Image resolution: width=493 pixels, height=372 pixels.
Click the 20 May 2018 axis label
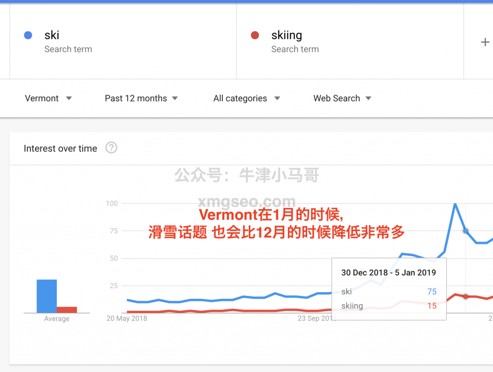pos(127,319)
